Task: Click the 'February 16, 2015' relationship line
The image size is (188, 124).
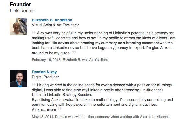Action: click(70, 60)
